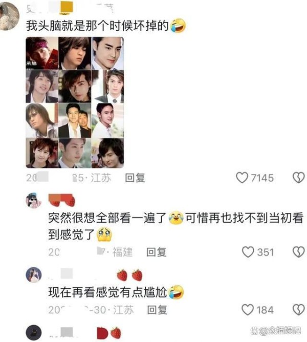Open the top commenter's avatar
This screenshot has height=342, width=307.
9,16
